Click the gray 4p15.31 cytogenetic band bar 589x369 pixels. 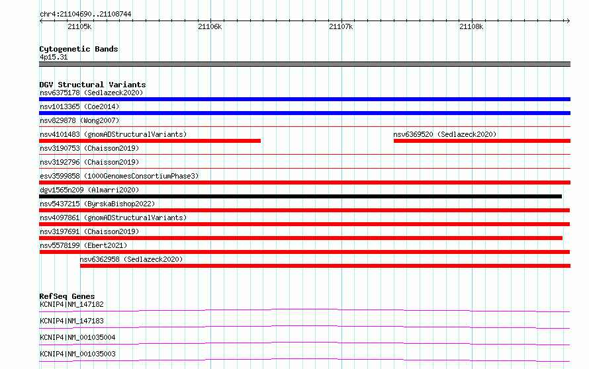304,64
